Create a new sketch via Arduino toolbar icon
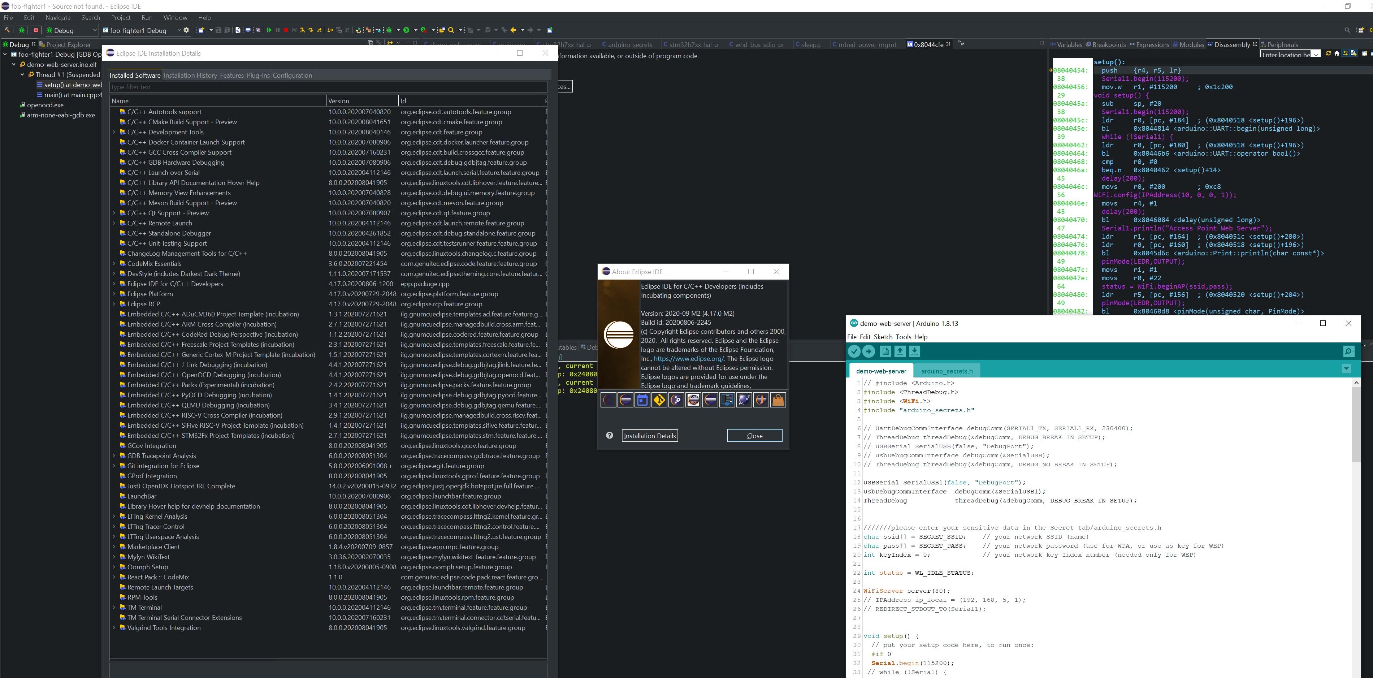Screen dimensions: 1373x678 (885, 351)
